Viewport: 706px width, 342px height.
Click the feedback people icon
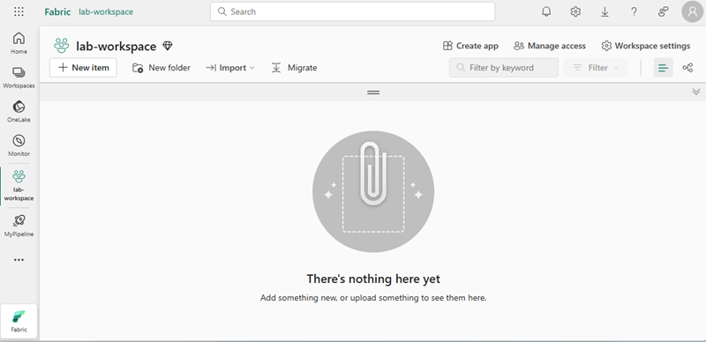[x=664, y=11]
